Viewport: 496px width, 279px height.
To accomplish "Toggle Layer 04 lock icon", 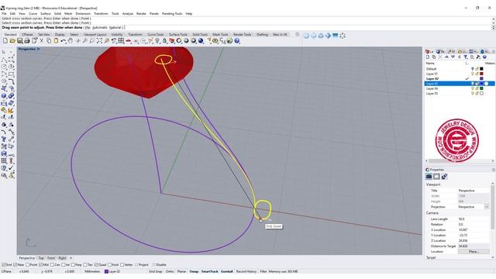I will coord(477,88).
